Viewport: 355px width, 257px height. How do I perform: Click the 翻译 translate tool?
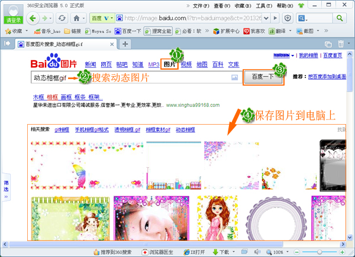click(277, 31)
